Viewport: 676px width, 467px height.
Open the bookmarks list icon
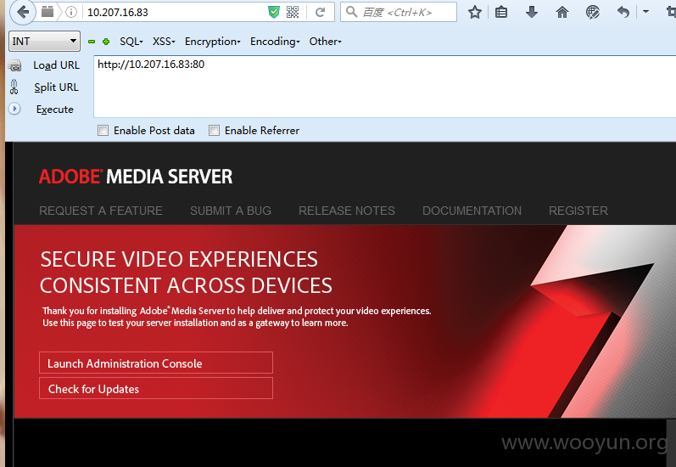[501, 12]
